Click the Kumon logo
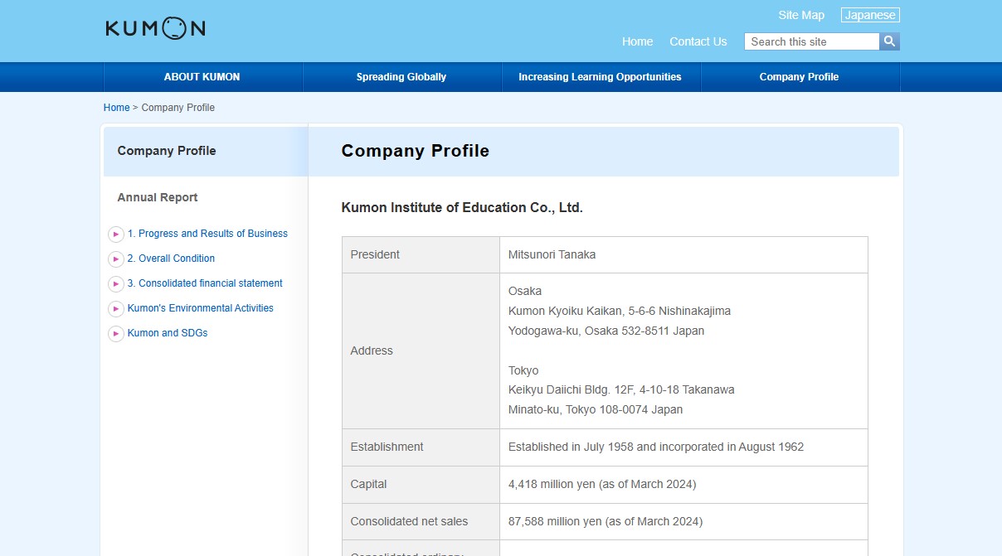The width and height of the screenshot is (1002, 556). [155, 28]
